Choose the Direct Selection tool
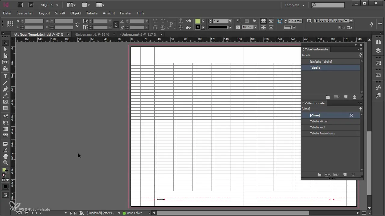Image resolution: width=385 pixels, height=216 pixels. (x=5, y=49)
